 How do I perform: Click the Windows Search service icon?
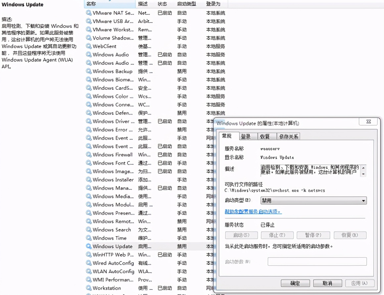[x=88, y=230]
